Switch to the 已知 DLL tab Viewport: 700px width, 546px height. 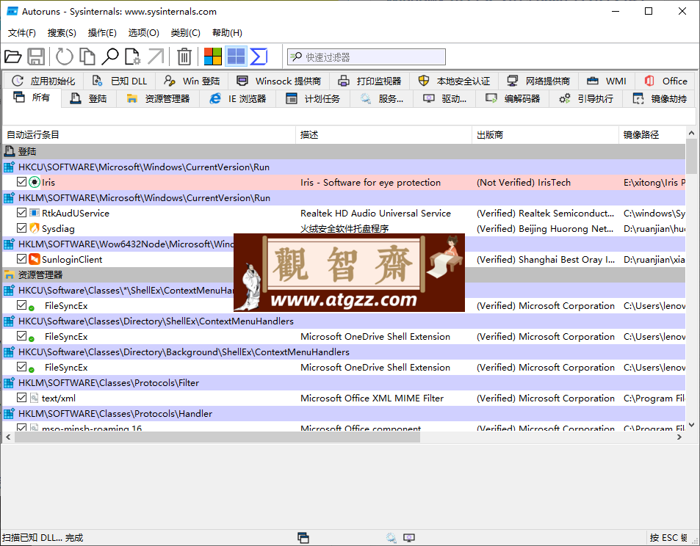[120, 81]
